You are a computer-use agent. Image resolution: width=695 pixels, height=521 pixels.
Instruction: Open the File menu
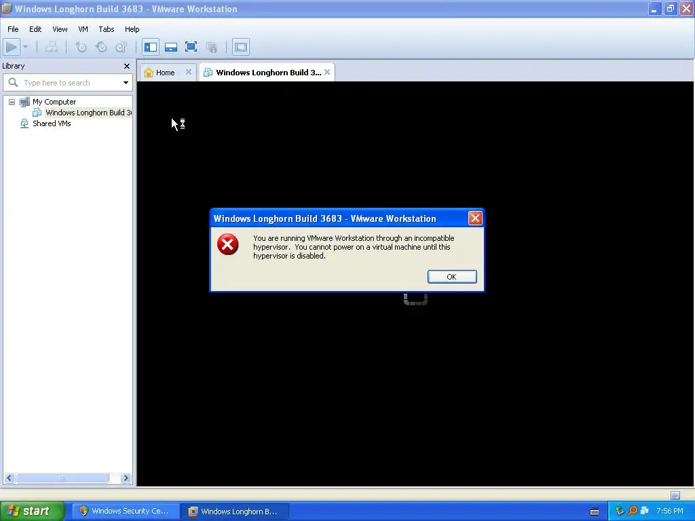pyautogui.click(x=13, y=29)
